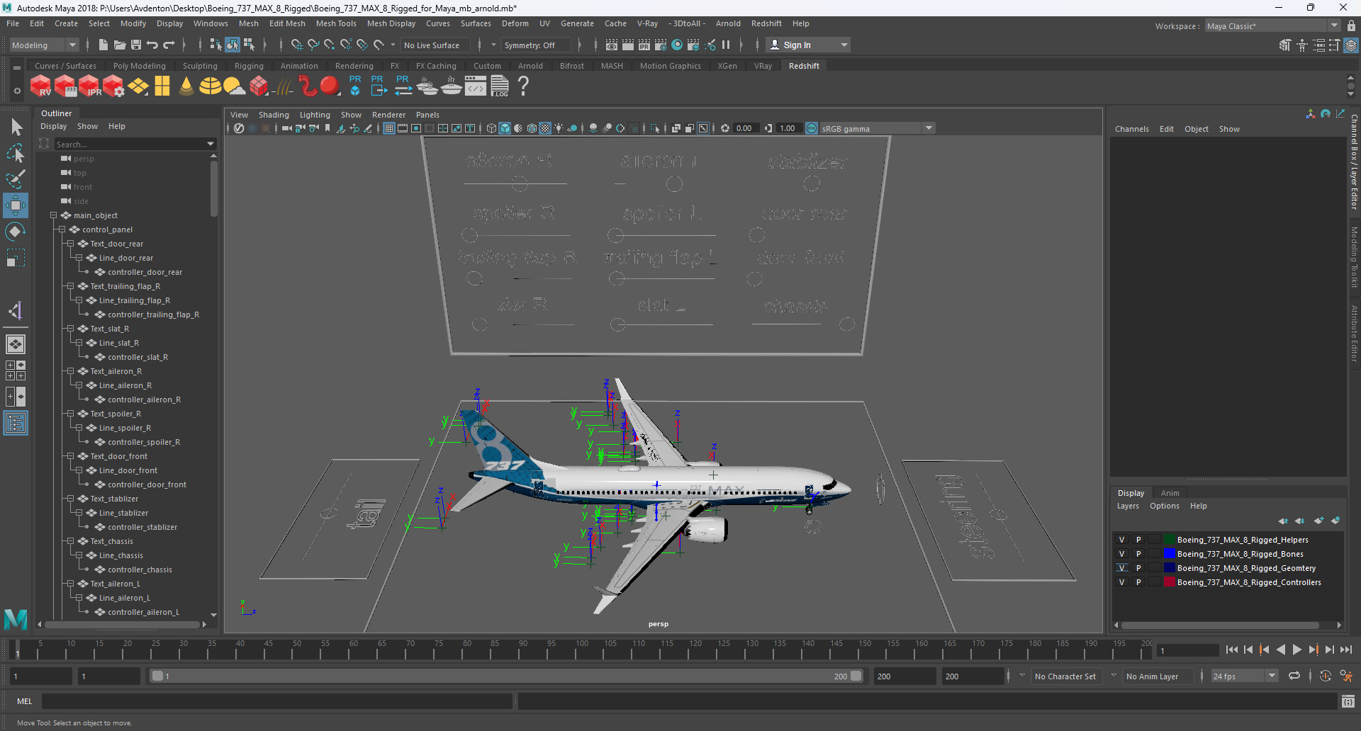Image resolution: width=1361 pixels, height=731 pixels.
Task: Click the pause IPR render icon
Action: point(726,45)
